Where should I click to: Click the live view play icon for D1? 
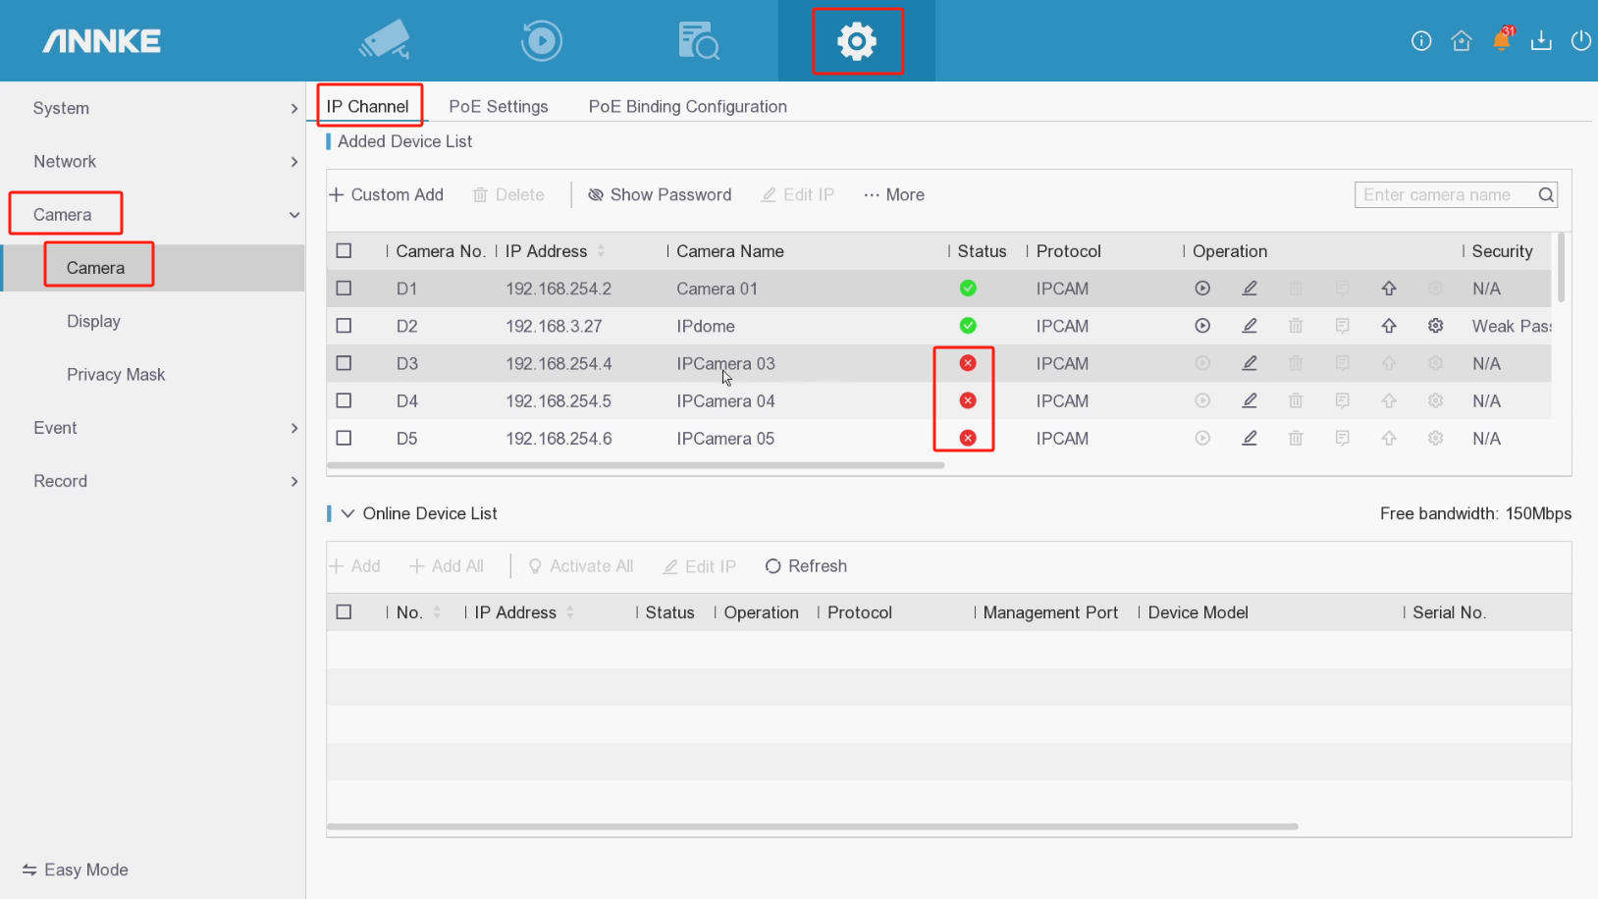(x=1202, y=289)
